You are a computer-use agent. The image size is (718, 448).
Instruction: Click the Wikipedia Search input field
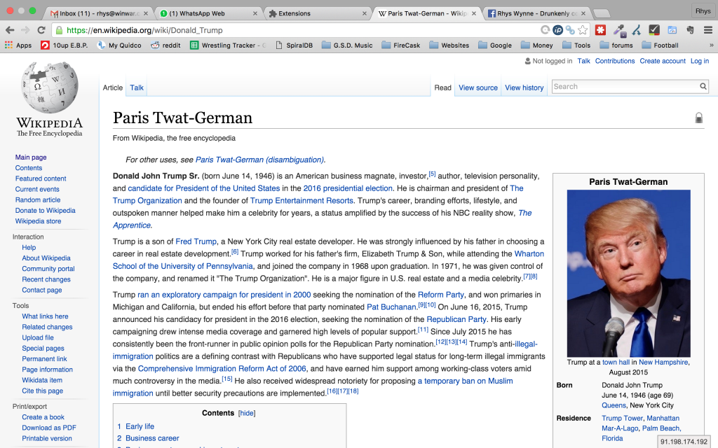click(625, 86)
